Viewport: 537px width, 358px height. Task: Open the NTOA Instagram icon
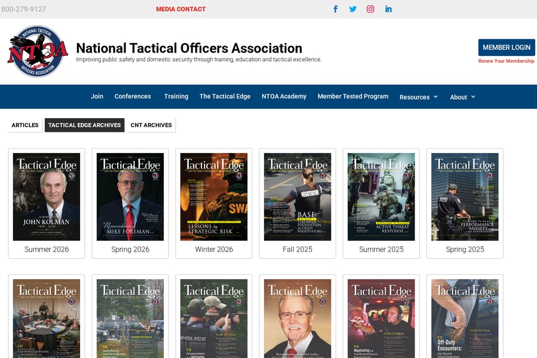click(370, 9)
